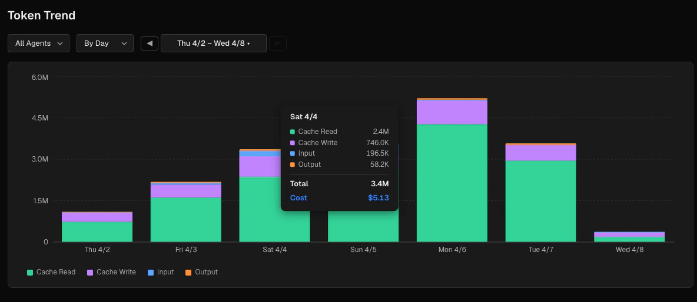This screenshot has width=697, height=302.
Task: Open the All Agents dropdown
Action: tap(38, 43)
